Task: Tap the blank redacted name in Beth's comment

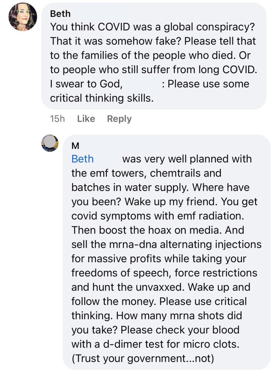Action: click(x=141, y=84)
